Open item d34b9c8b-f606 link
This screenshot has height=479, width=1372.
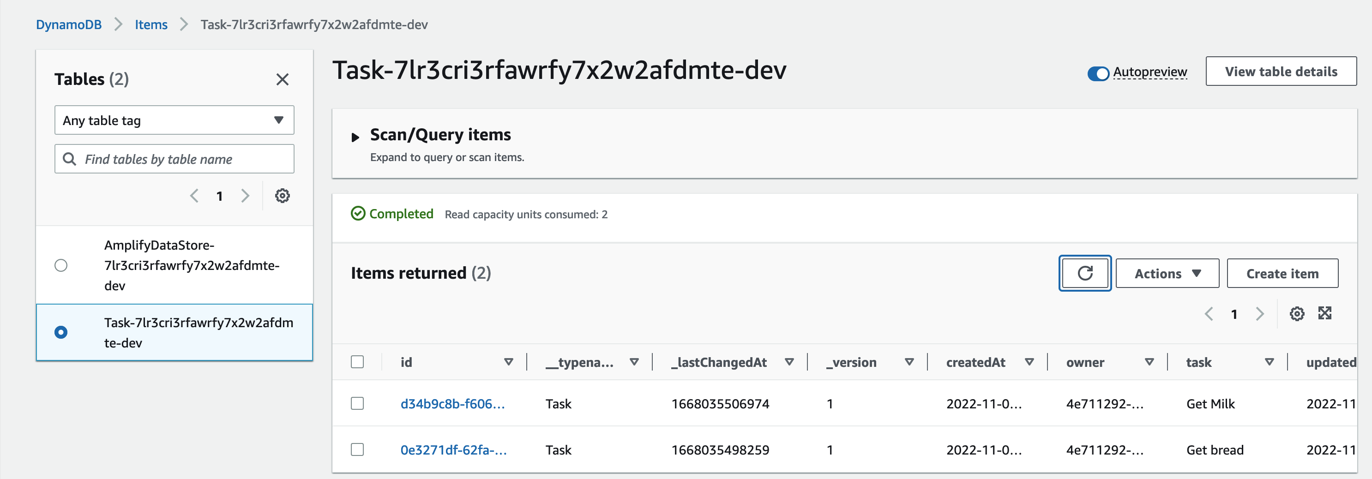pyautogui.click(x=453, y=404)
